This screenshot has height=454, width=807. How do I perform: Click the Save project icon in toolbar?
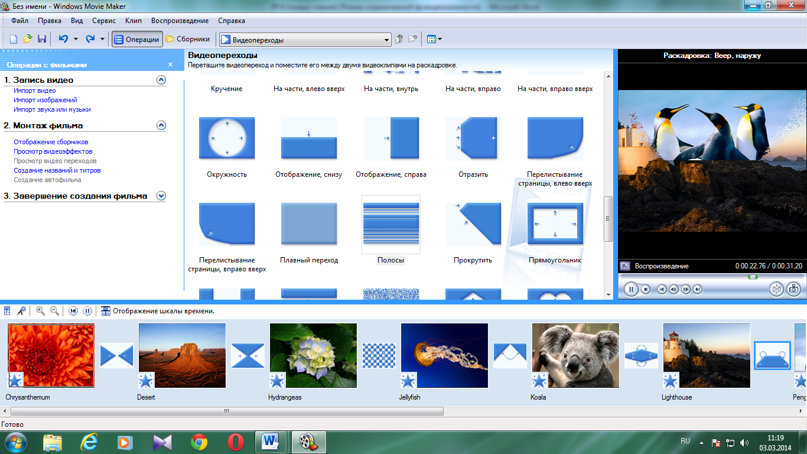click(42, 39)
